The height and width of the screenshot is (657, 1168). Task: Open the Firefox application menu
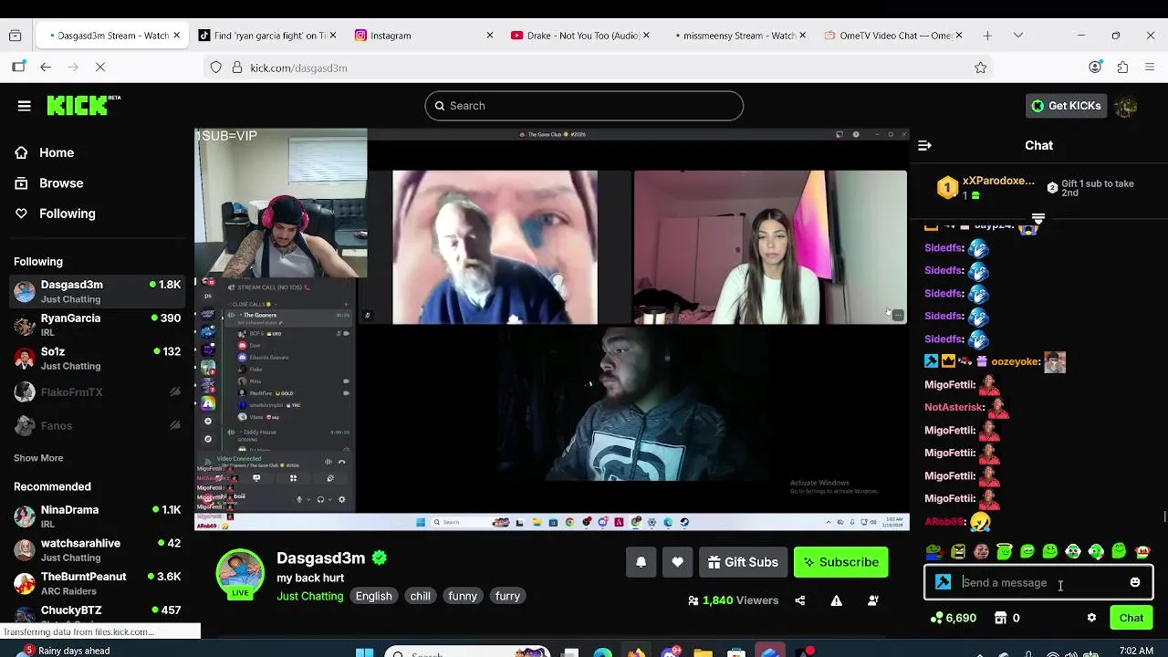click(1150, 68)
